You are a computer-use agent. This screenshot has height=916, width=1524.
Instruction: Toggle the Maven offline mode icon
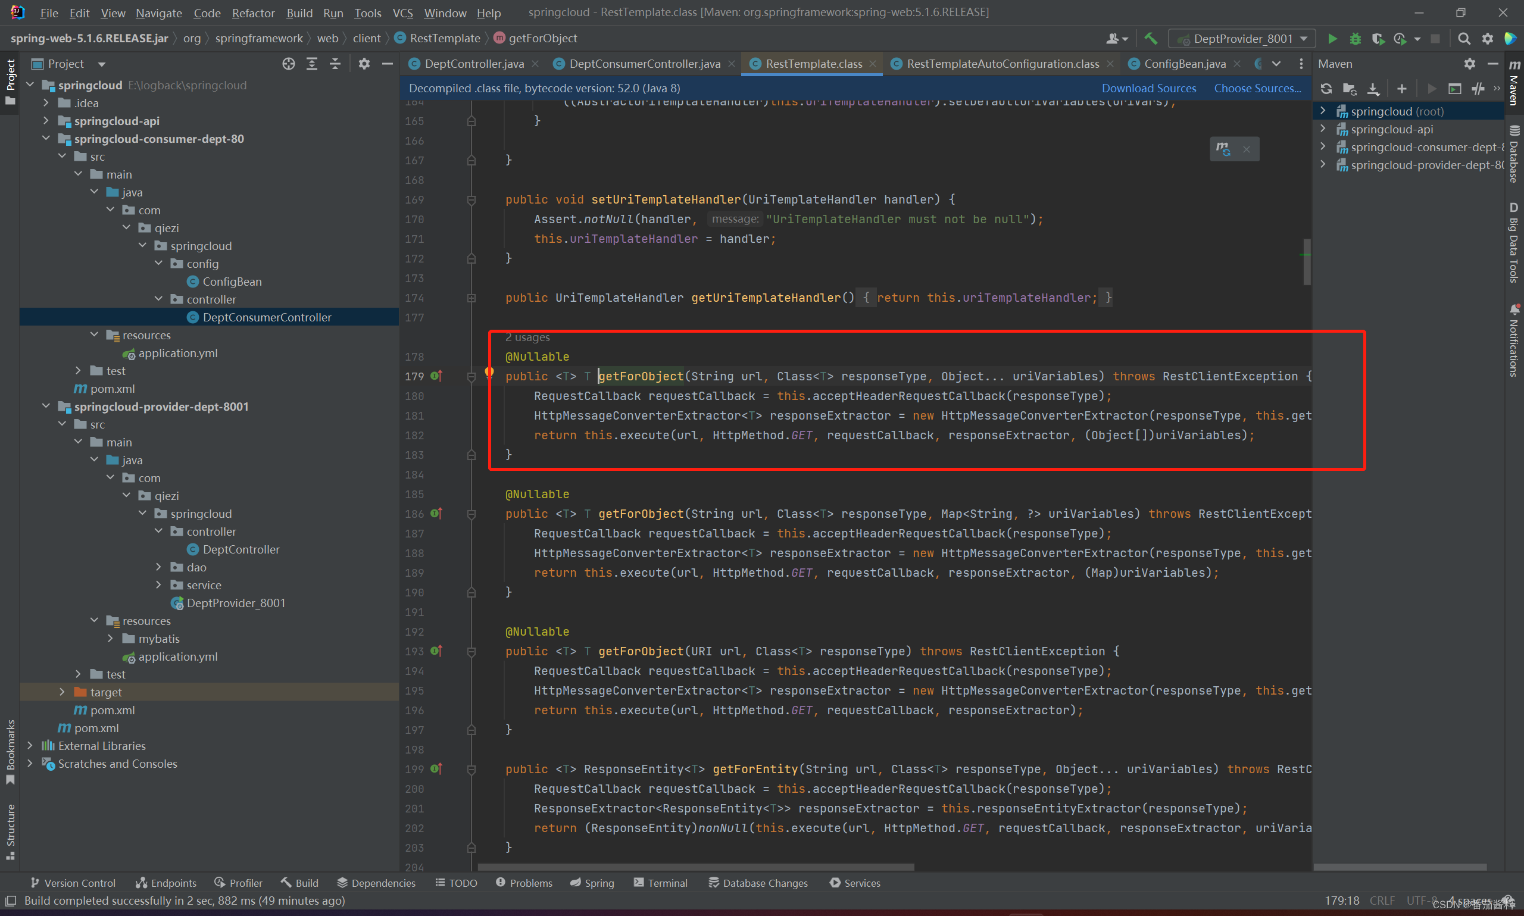1478,89
